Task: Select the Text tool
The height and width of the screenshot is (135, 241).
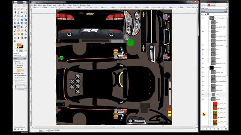Action: pyautogui.click(x=15, y=27)
